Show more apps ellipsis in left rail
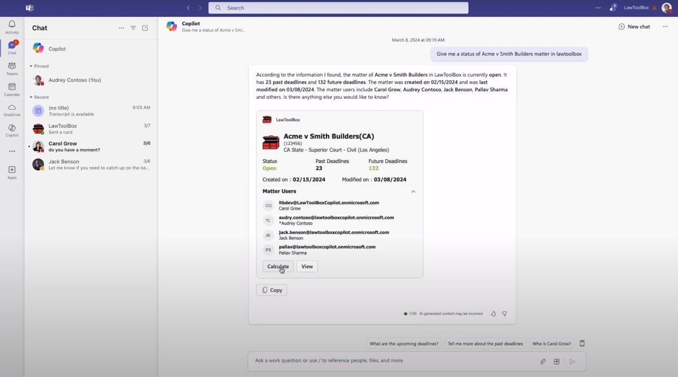678x377 pixels. [12, 151]
